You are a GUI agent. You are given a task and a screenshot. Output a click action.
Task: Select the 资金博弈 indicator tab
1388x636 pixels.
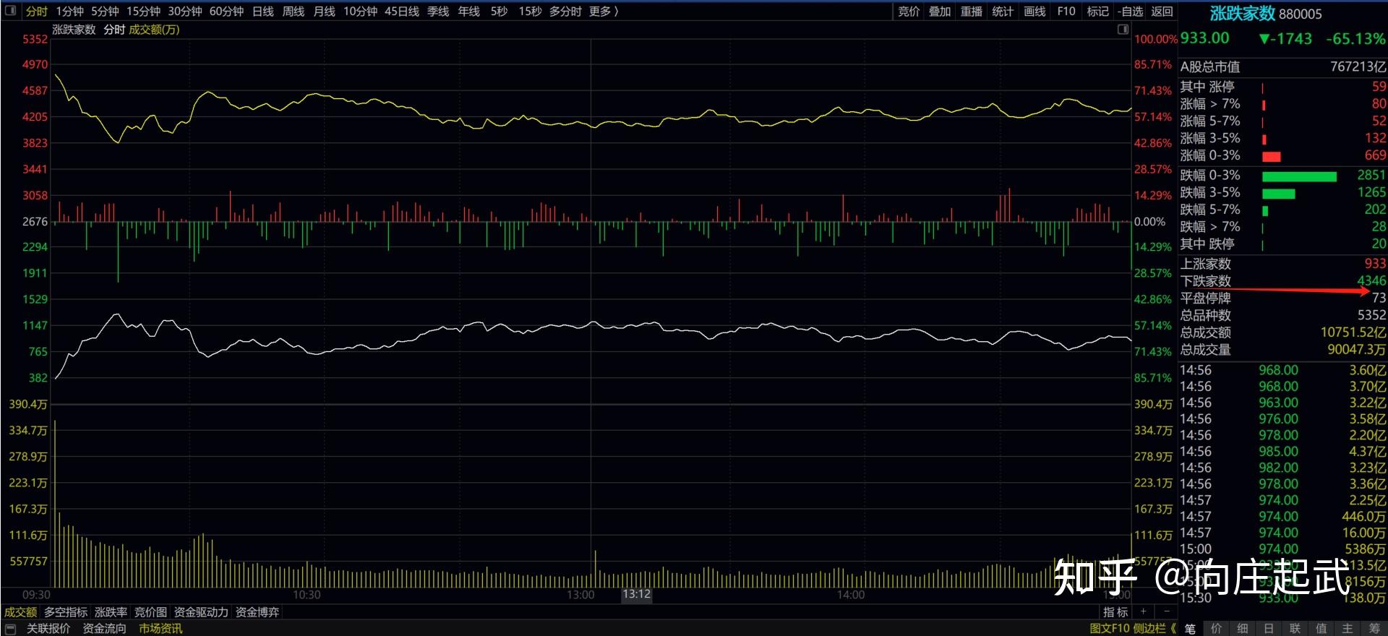coord(257,612)
